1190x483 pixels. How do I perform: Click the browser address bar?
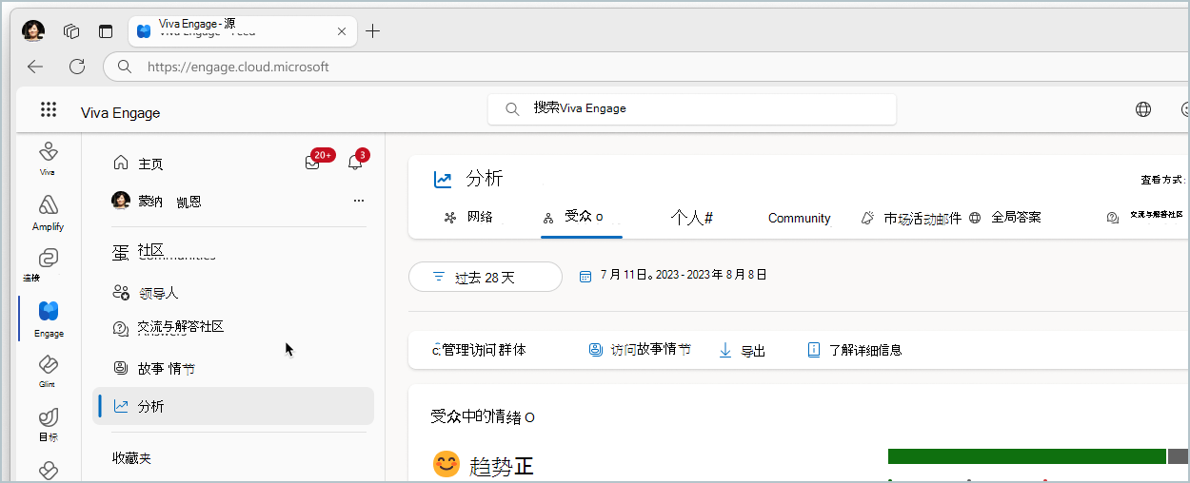[x=647, y=67]
